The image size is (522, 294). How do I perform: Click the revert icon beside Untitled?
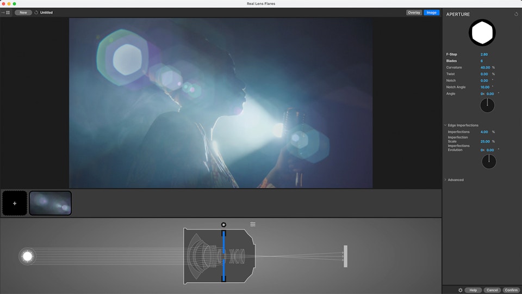coord(36,13)
